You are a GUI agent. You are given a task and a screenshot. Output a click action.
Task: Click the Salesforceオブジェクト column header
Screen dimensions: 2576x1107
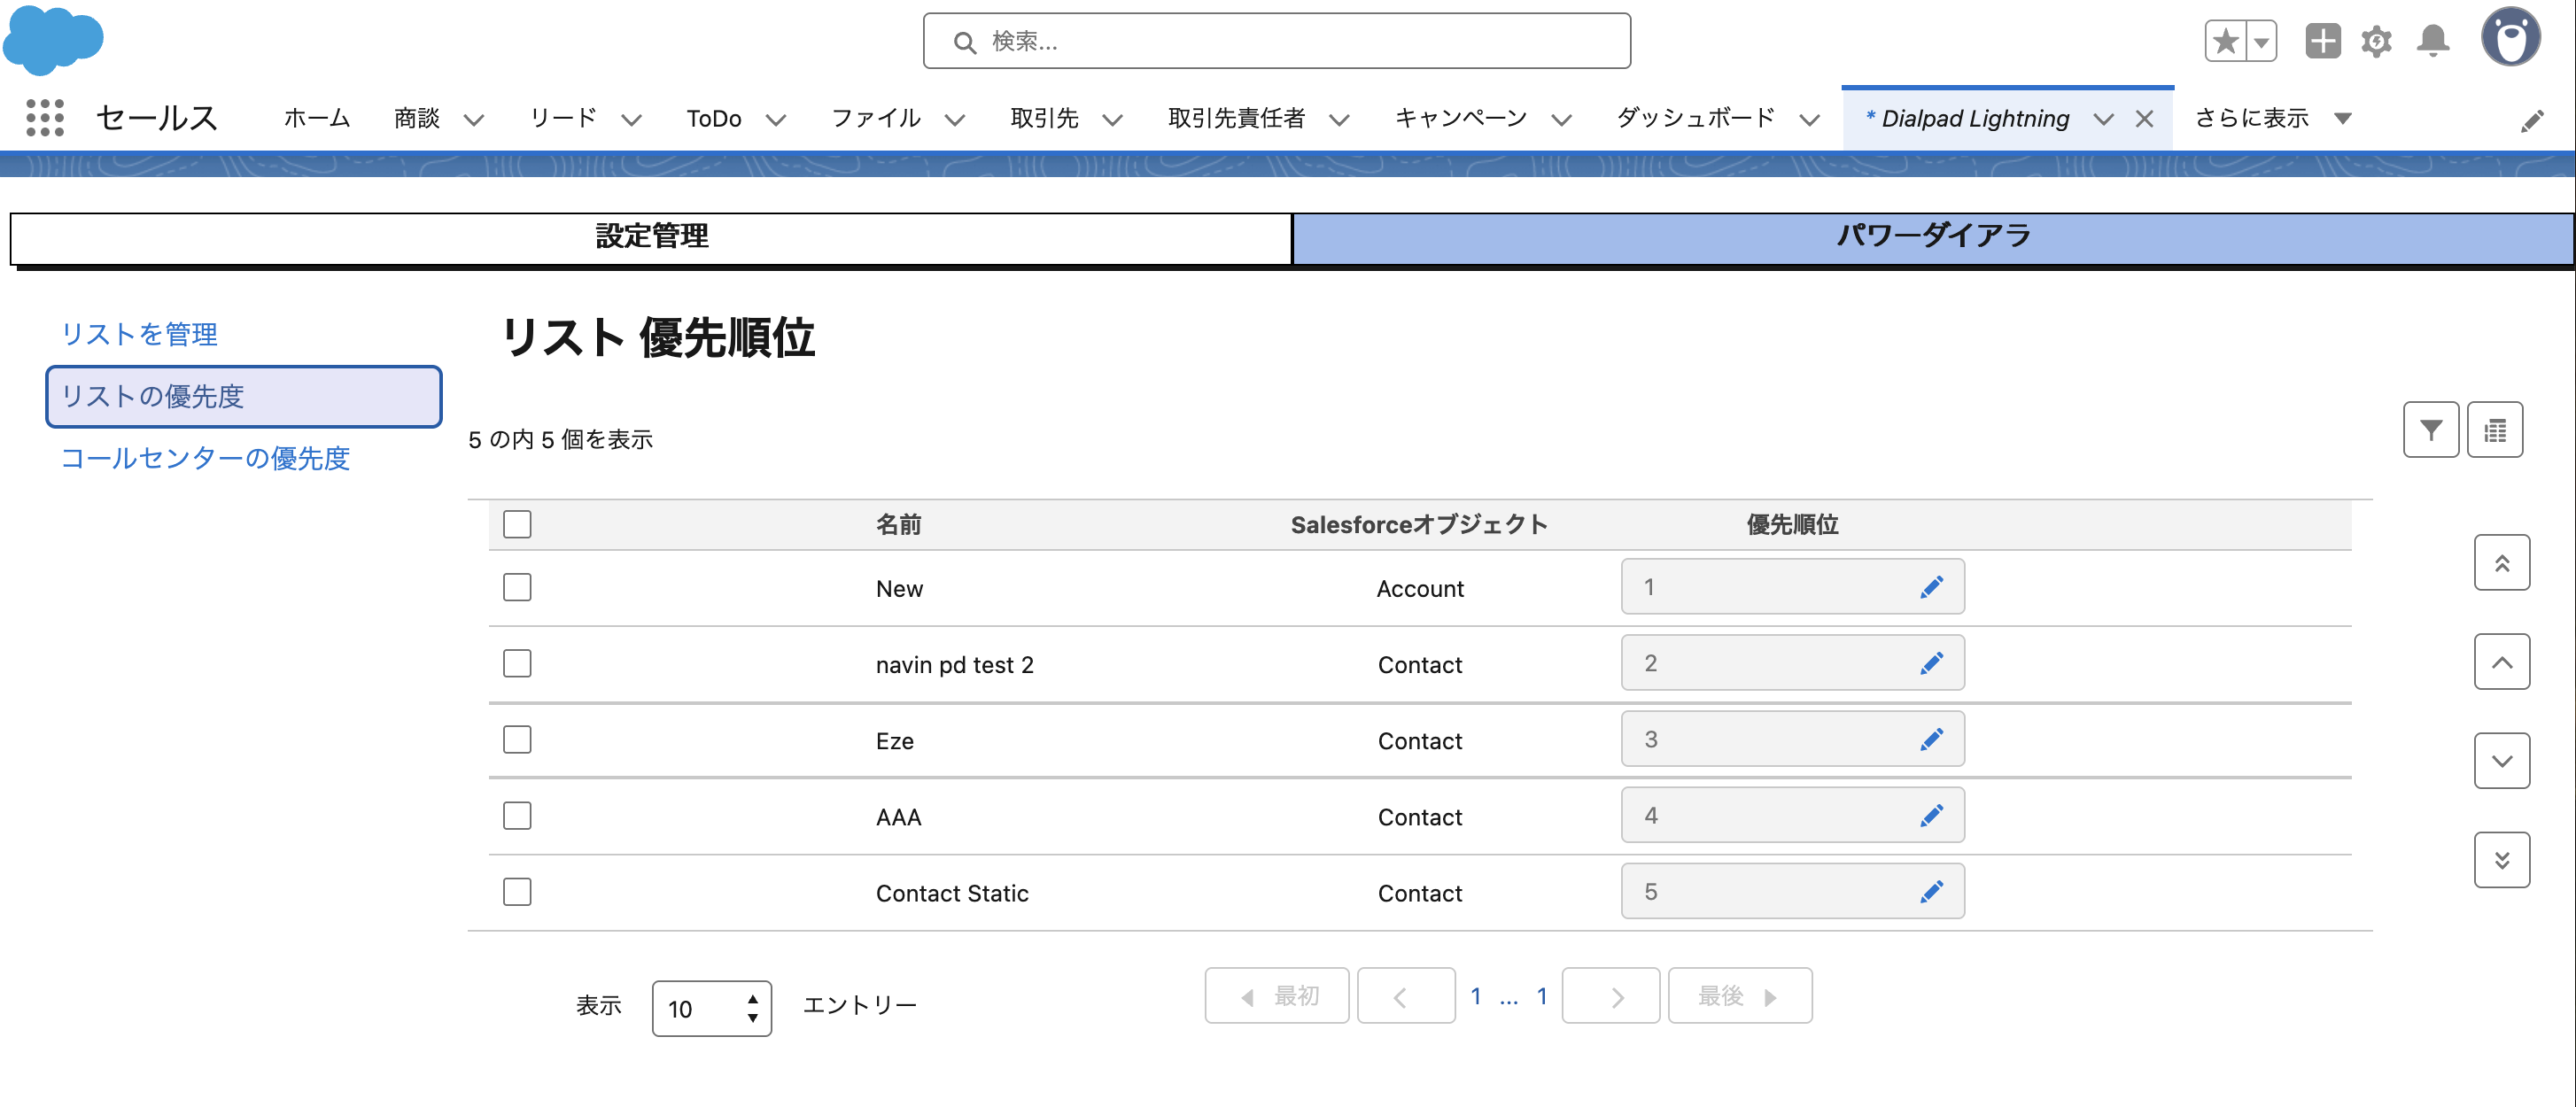pos(1419,525)
